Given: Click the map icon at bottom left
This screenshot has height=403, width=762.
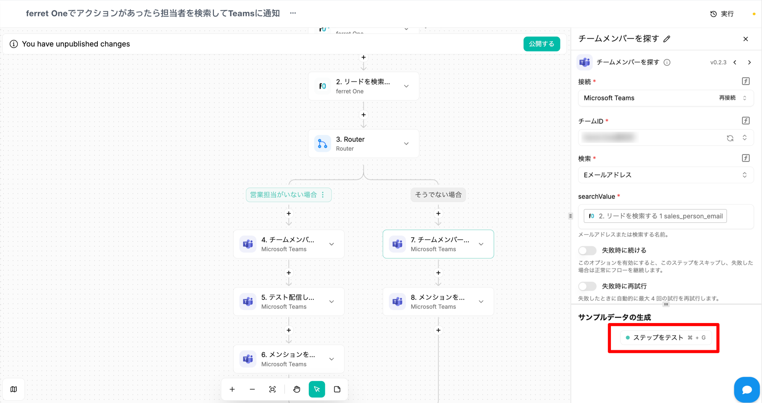Looking at the screenshot, I should tap(14, 389).
